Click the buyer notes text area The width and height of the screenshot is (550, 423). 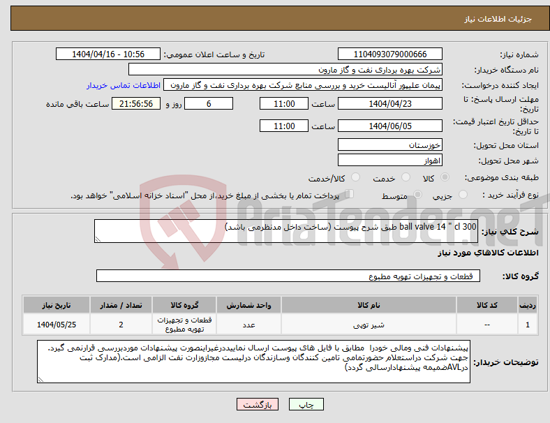[x=253, y=362]
